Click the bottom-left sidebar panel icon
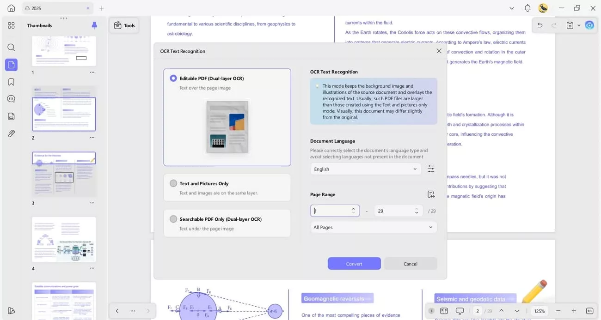The image size is (601, 320). [x=11, y=311]
